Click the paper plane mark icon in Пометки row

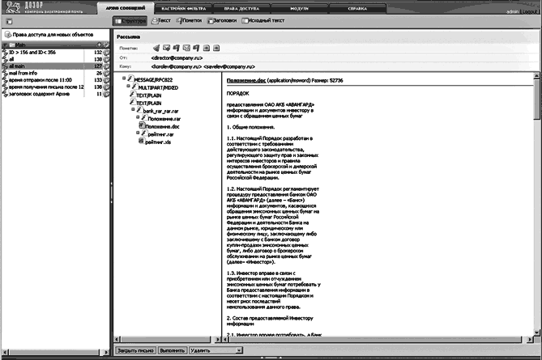click(156, 48)
